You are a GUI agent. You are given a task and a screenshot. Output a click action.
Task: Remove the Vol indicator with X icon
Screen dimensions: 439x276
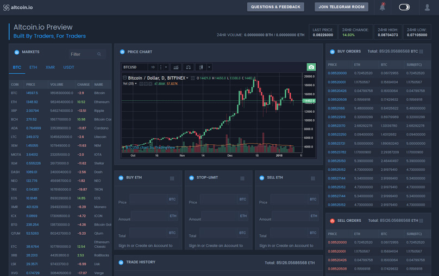[x=150, y=84]
